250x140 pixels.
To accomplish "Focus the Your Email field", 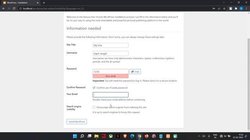I will [x=111, y=94].
